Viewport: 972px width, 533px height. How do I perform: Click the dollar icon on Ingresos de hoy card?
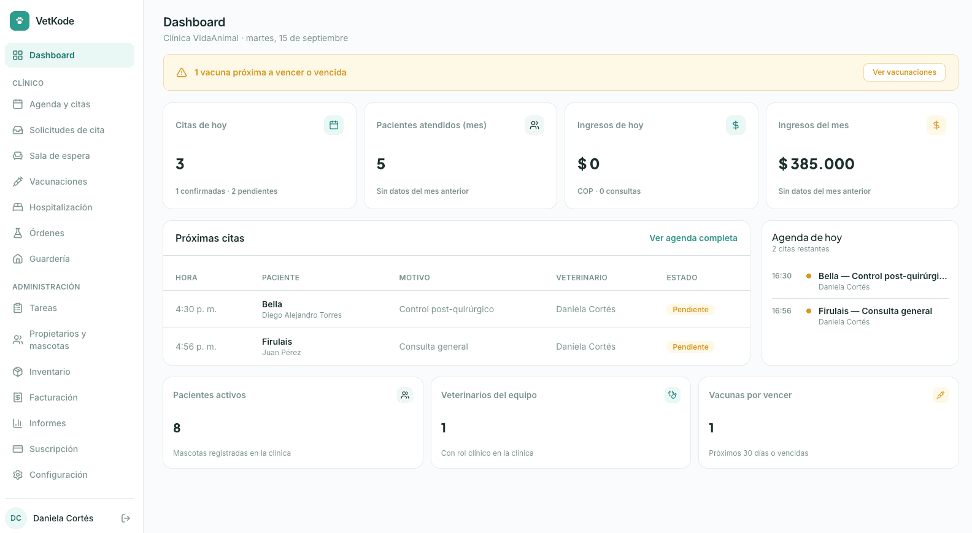(736, 125)
